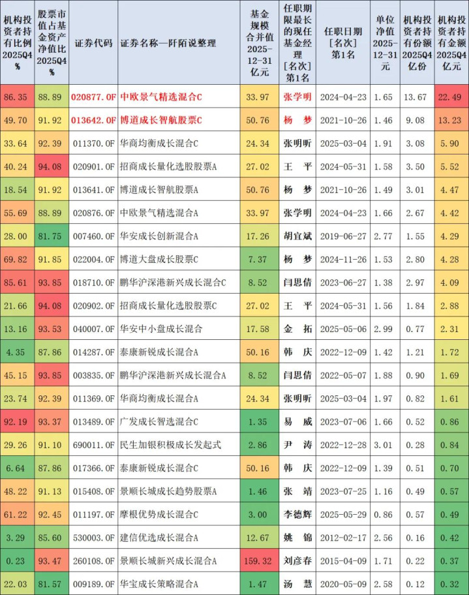Select fund name 博道大盘成长股票C
Viewport: 469px width, 595px height.
click(x=159, y=259)
